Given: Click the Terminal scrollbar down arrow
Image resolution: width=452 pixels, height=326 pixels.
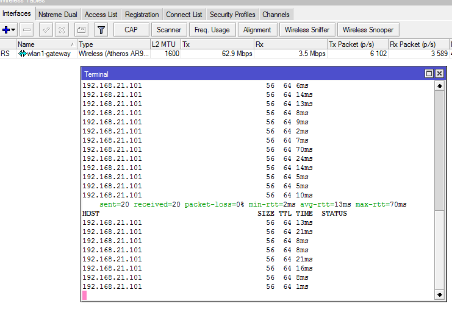Looking at the screenshot, I should (439, 294).
